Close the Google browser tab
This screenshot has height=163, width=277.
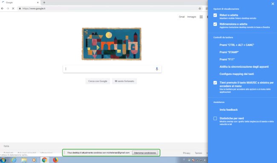(x=38, y=3)
